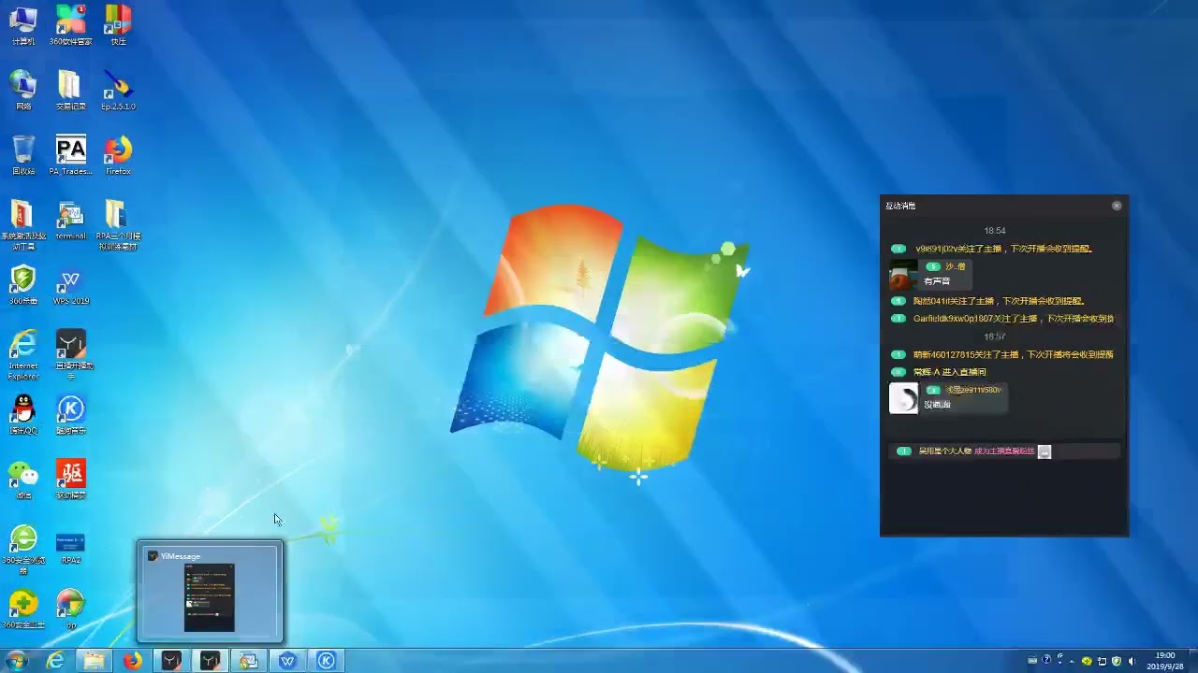The width and height of the screenshot is (1198, 673).
Task: Click the Windows Start button
Action: [16, 661]
